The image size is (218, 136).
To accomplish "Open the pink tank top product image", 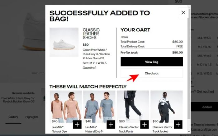I will click(66, 107).
